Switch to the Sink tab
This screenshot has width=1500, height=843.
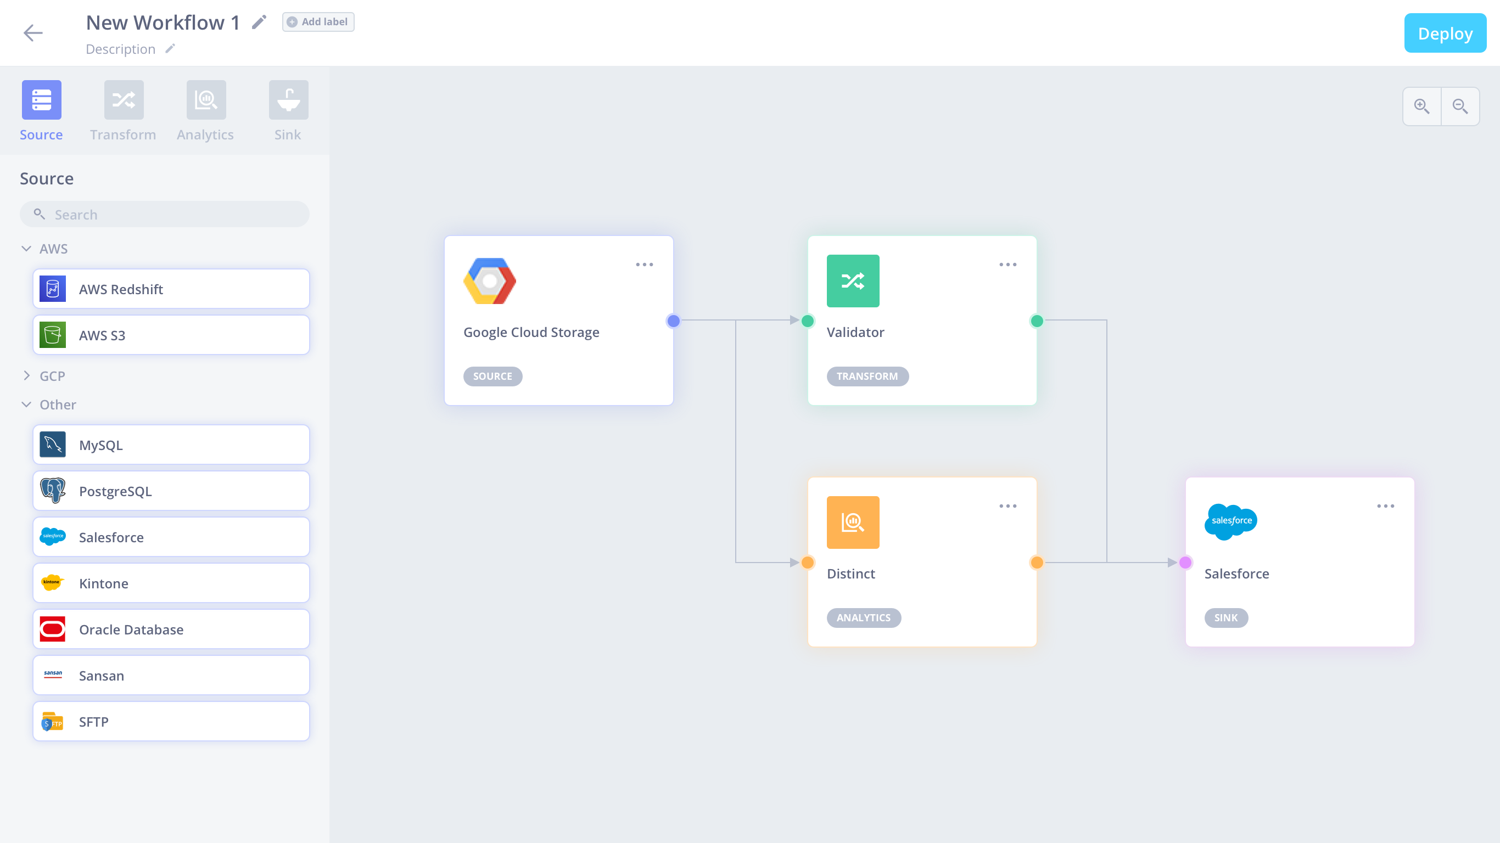coord(288,111)
